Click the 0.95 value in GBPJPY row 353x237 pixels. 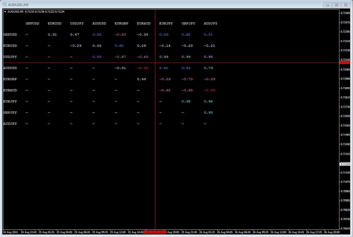[x=208, y=113]
